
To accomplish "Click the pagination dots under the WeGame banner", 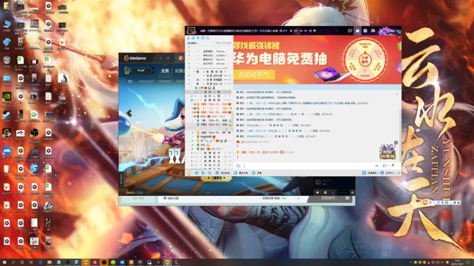I will 216,192.
